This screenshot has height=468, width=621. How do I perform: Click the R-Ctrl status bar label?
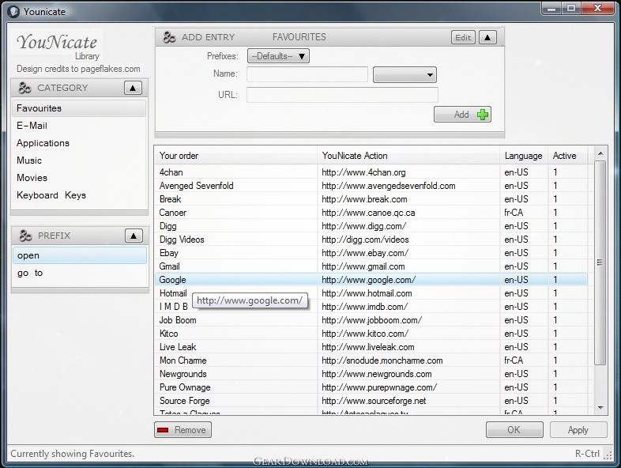[587, 454]
